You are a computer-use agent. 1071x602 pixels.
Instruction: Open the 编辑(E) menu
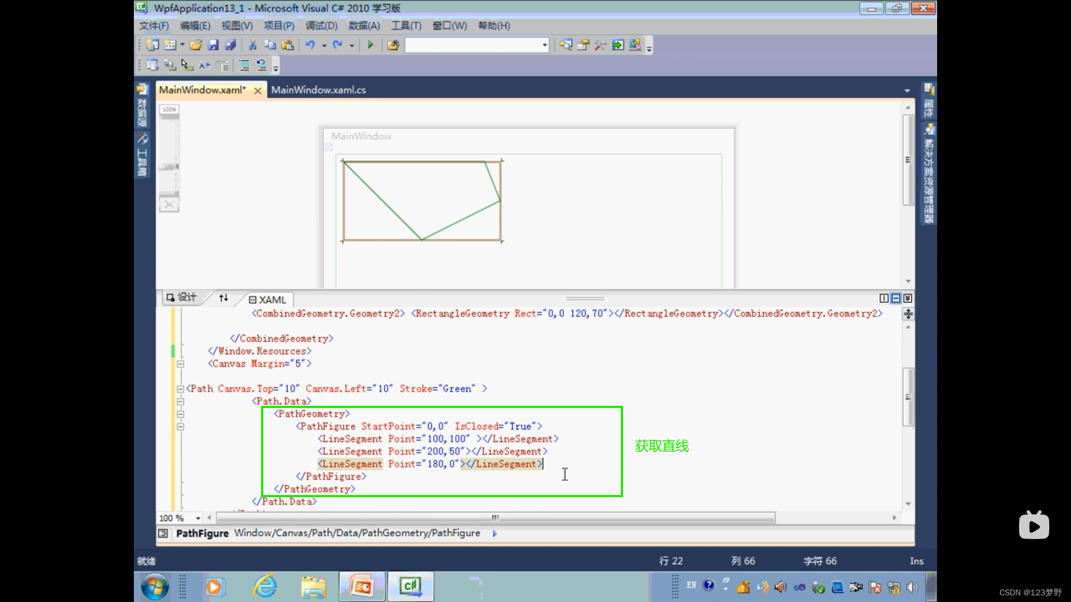(x=195, y=26)
